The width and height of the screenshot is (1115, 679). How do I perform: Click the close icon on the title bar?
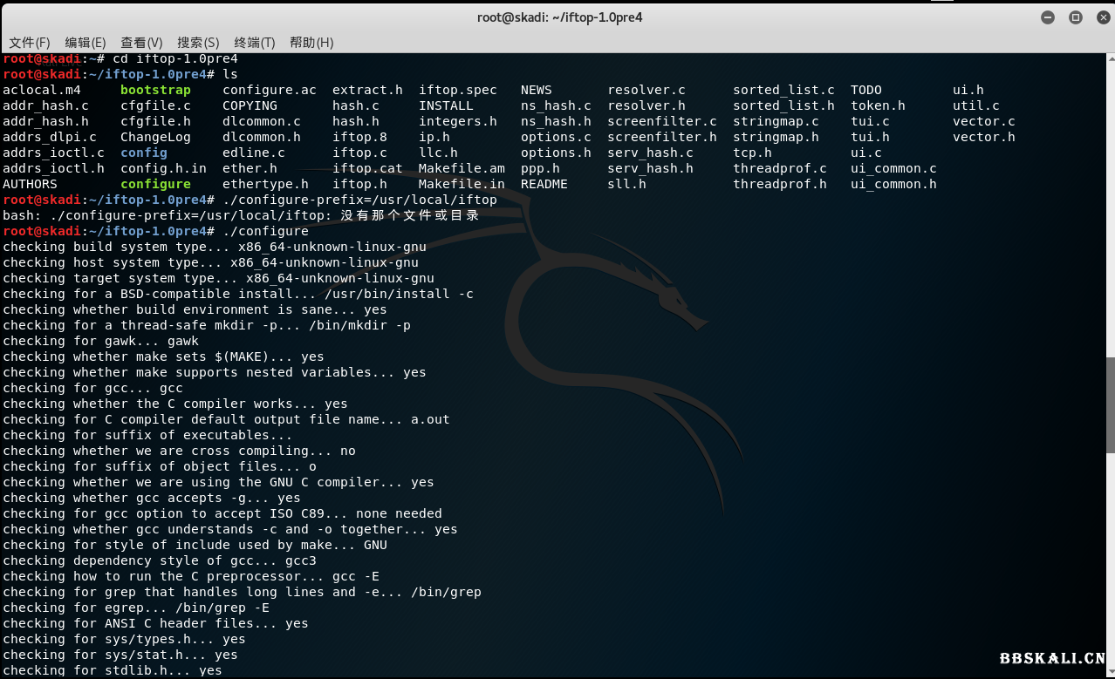point(1103,17)
